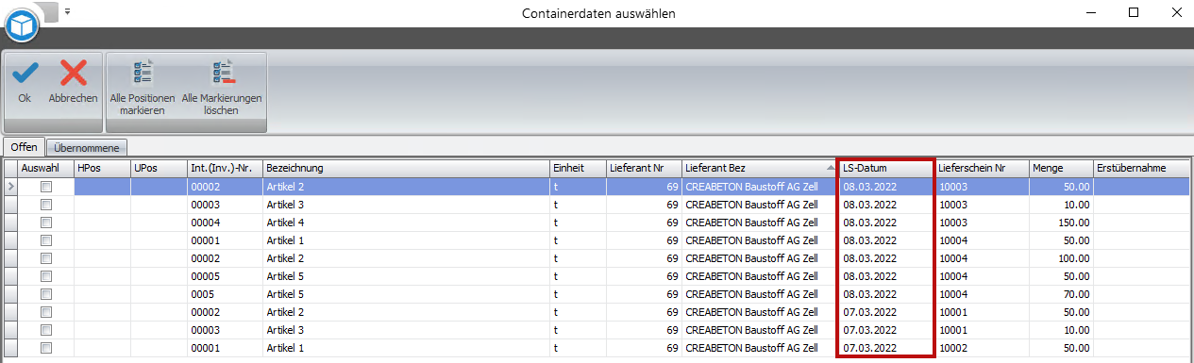Click Lieferschein Nr cell with 10002
This screenshot has height=363, width=1194.
pyautogui.click(x=982, y=348)
